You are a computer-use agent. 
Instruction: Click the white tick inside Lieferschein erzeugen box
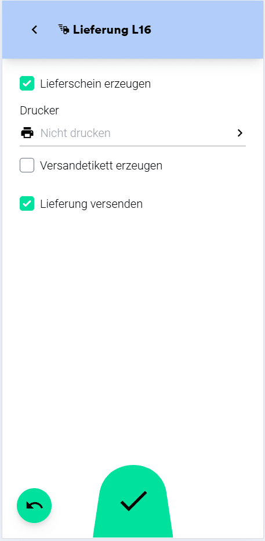[x=27, y=84]
